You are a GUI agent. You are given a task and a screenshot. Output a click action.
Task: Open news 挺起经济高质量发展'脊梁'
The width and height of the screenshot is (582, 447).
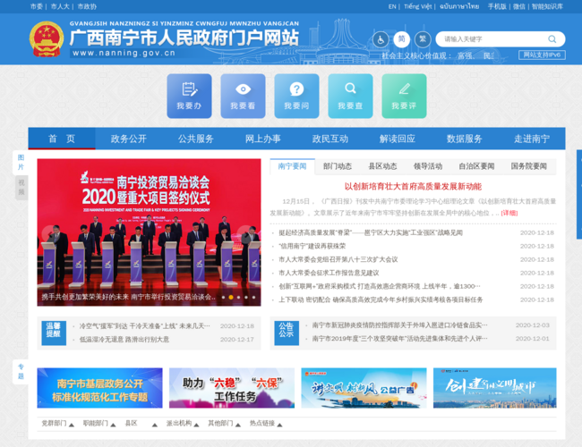(x=371, y=232)
